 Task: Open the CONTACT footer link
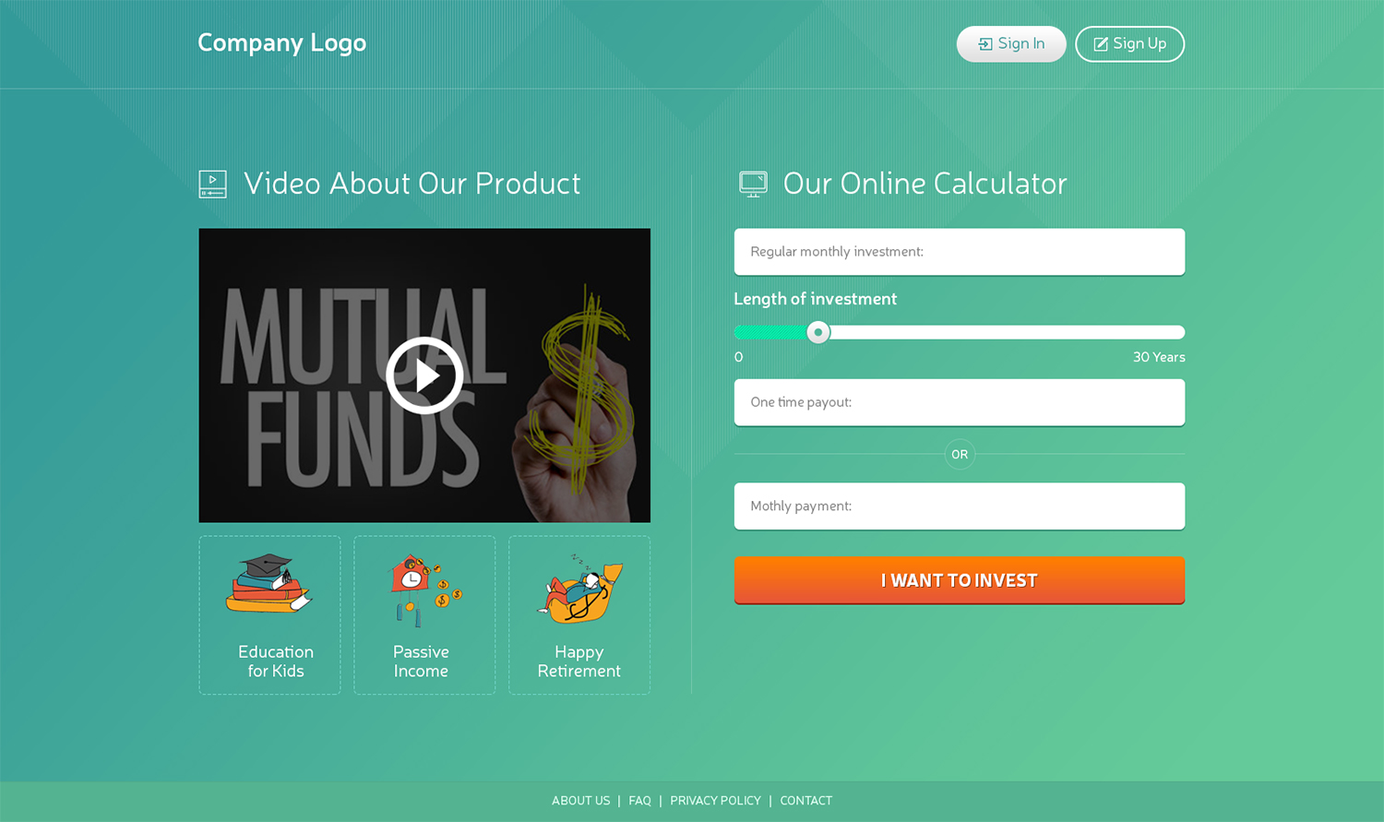[805, 801]
